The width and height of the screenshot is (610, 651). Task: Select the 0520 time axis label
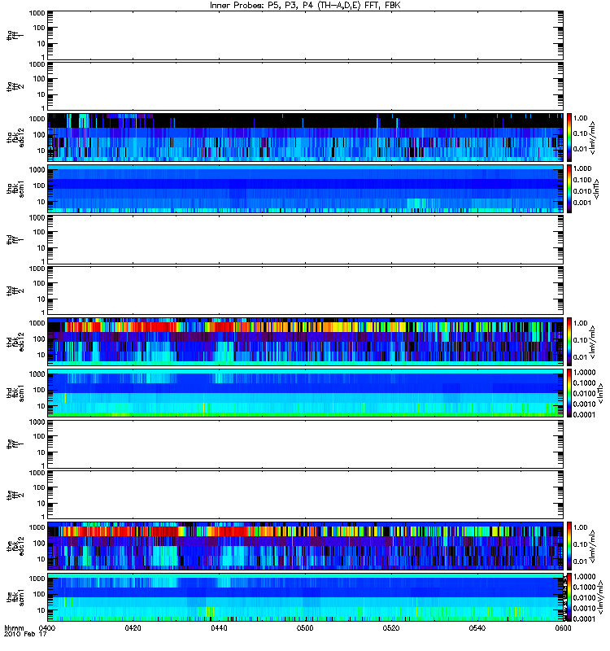point(391,628)
